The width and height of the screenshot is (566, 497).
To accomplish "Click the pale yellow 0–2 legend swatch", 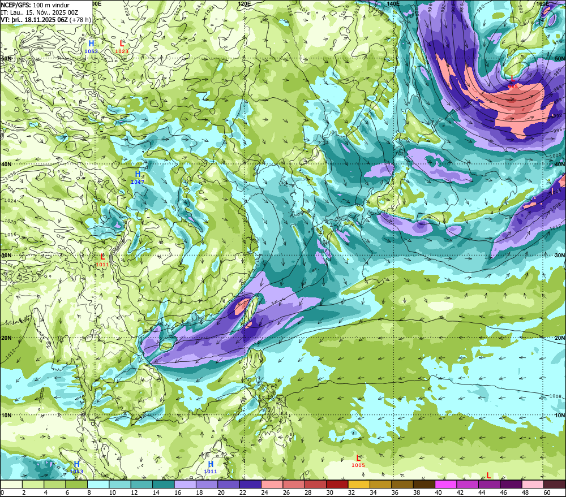I will [x=11, y=484].
